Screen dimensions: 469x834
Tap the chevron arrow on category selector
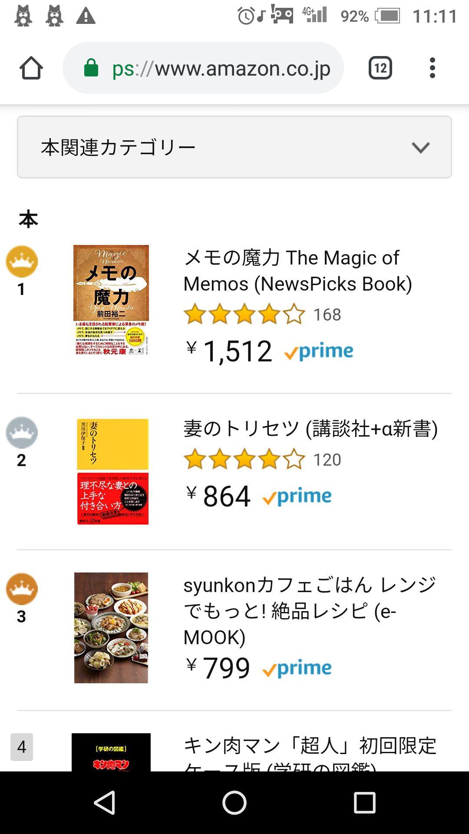click(420, 148)
